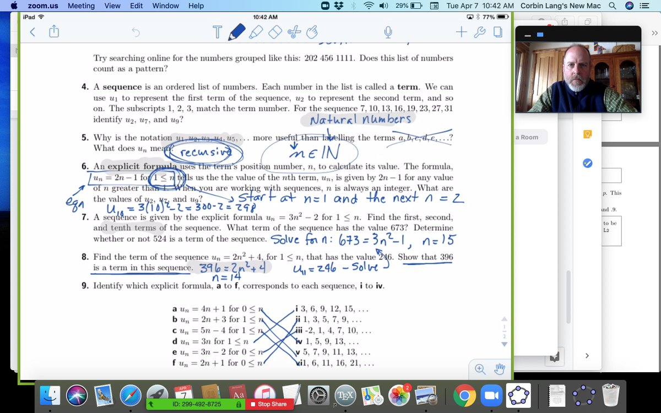
Task: Select the blue pen tool
Action: pyautogui.click(x=237, y=32)
